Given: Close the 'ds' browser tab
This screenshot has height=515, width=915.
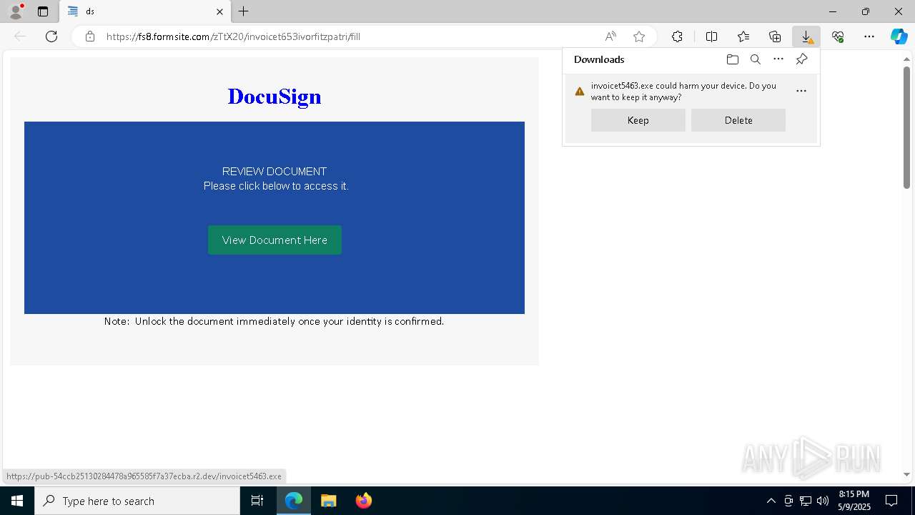Looking at the screenshot, I should pyautogui.click(x=219, y=11).
